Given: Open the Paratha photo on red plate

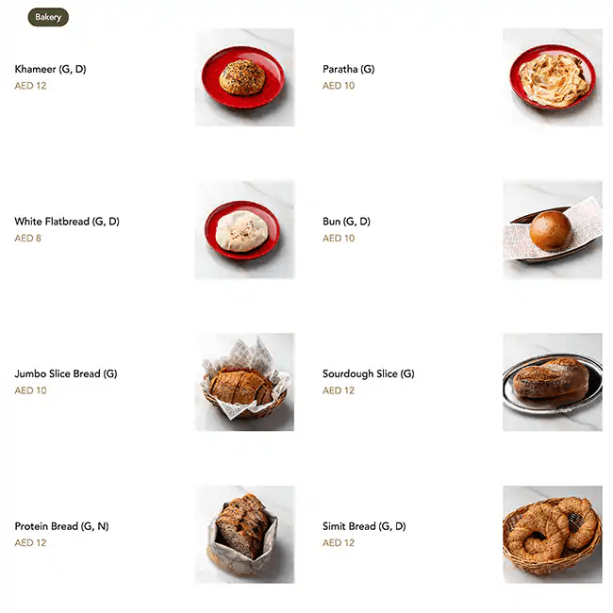Looking at the screenshot, I should coord(553,77).
